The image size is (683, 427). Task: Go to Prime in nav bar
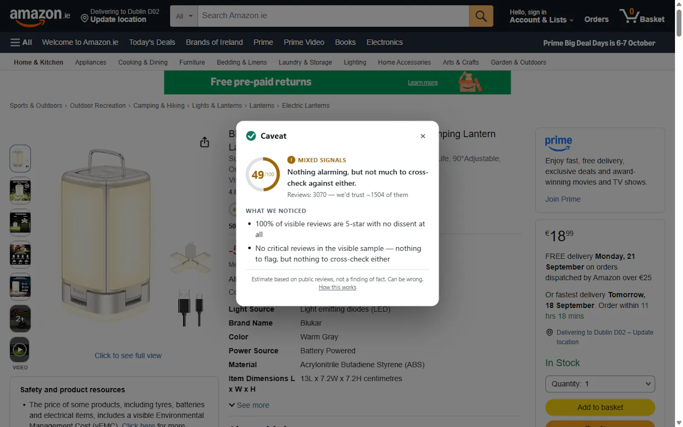pos(263,42)
